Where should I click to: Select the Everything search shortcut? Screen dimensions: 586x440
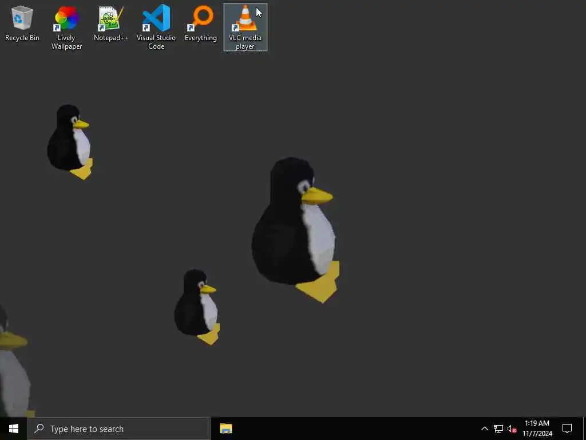click(201, 23)
